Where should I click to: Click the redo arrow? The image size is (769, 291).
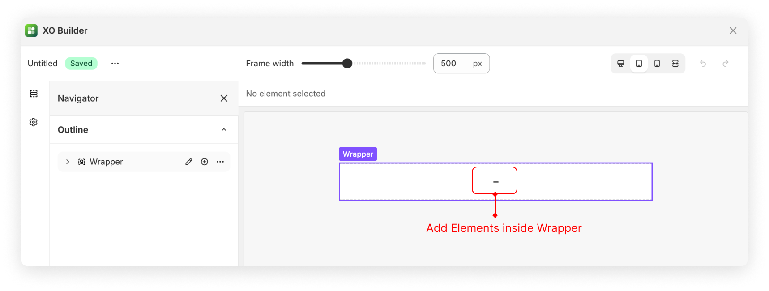point(726,64)
